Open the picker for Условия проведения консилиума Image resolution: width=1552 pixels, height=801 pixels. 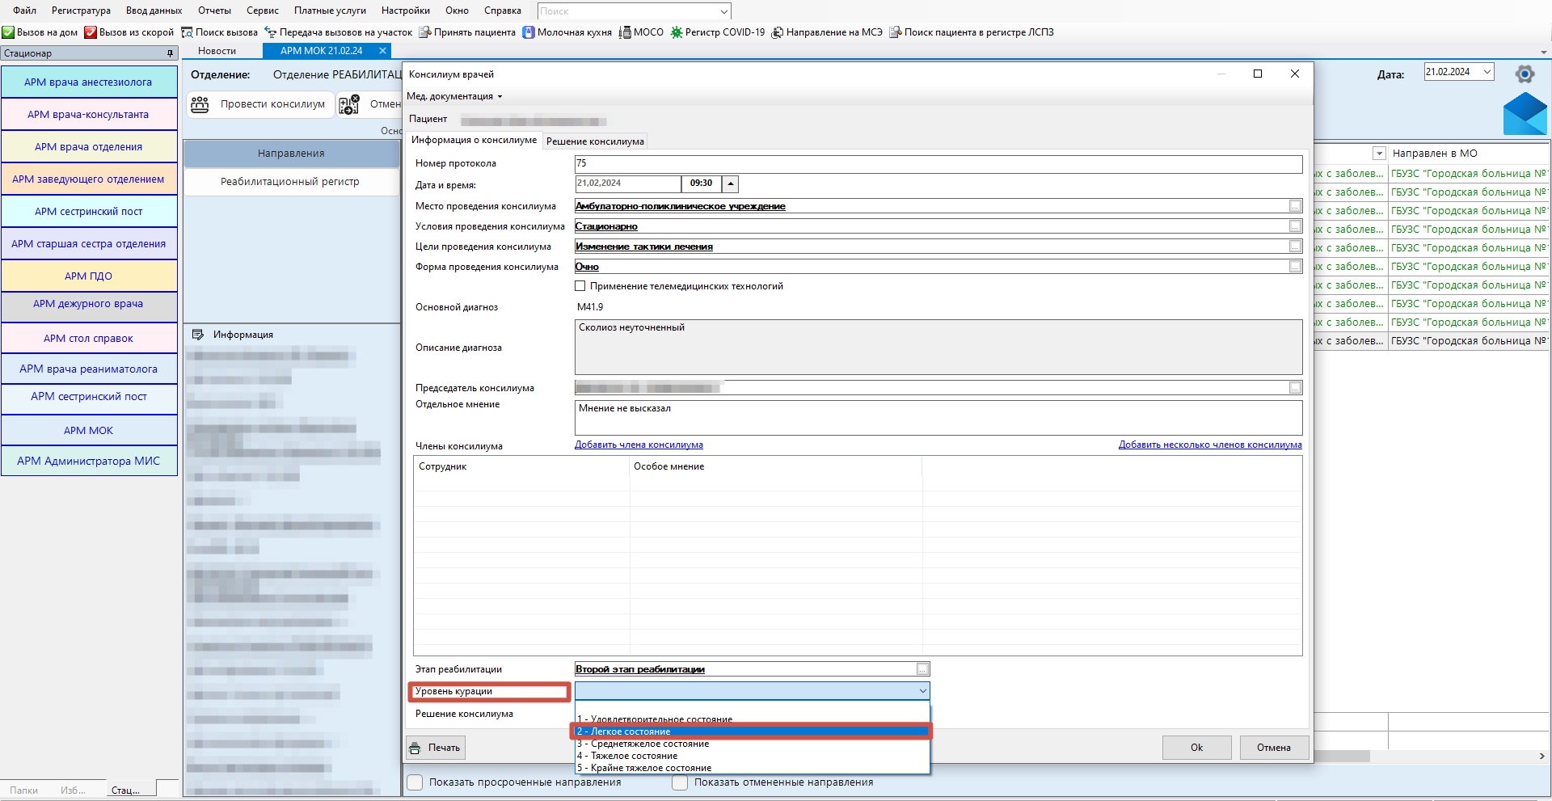coord(1296,226)
